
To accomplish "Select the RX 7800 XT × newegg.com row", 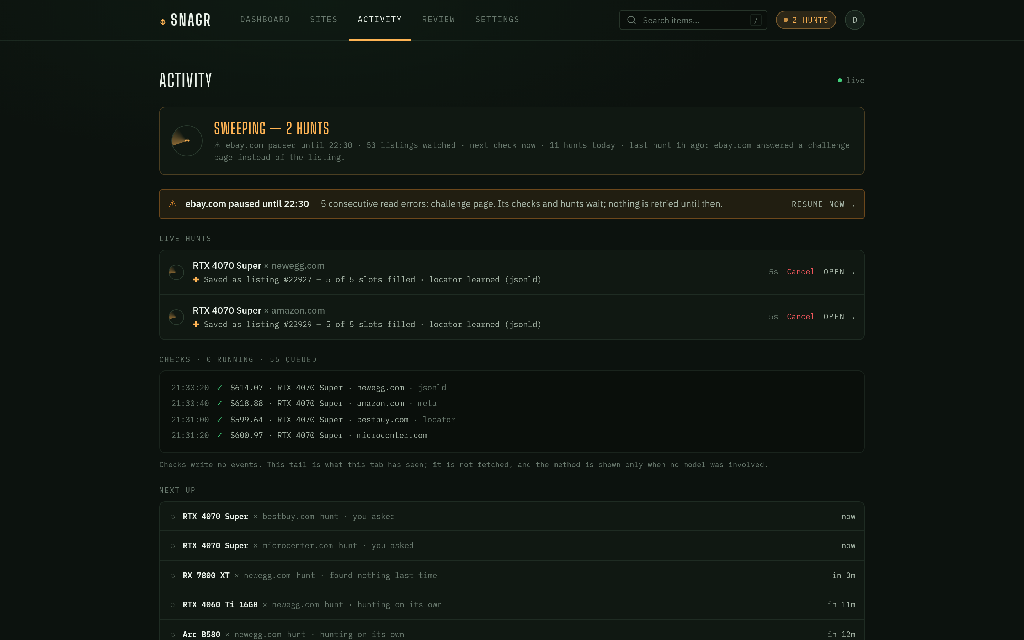I will [512, 575].
